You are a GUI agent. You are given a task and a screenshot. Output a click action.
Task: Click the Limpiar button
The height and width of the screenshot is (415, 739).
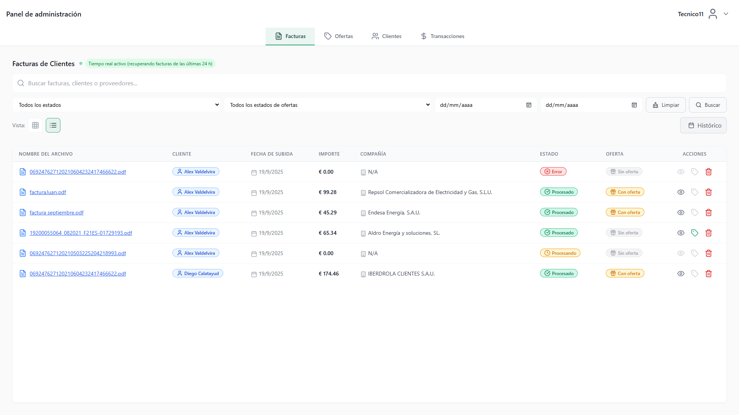tap(666, 105)
